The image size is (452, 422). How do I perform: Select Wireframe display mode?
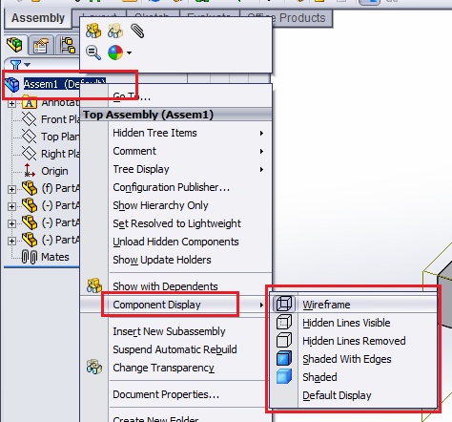click(354, 305)
